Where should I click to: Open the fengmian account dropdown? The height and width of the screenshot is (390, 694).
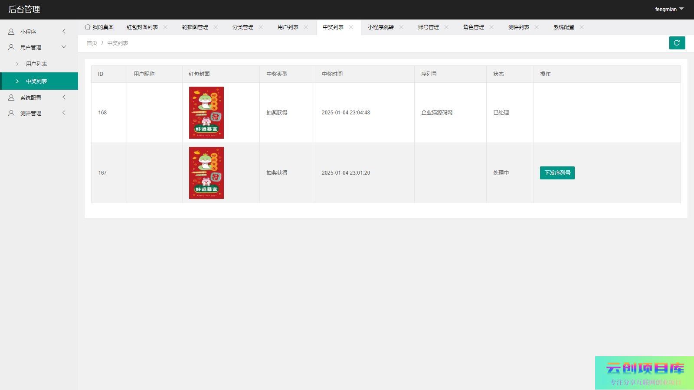[x=669, y=9]
